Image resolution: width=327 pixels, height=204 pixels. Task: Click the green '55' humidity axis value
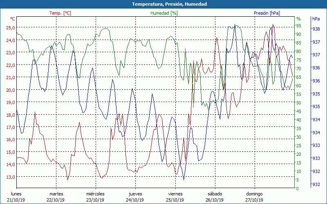[299, 94]
